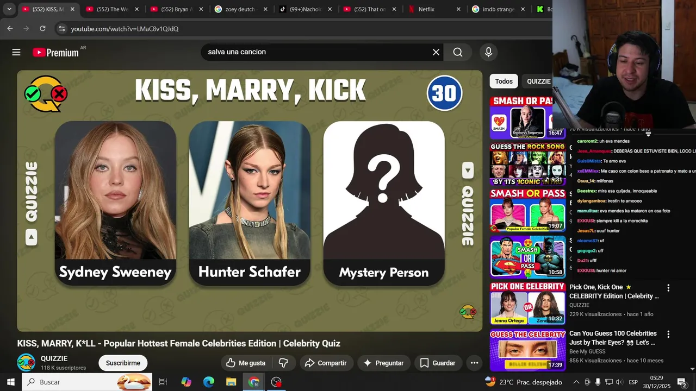This screenshot has height=391, width=696.
Task: Open network settings icon in system tray
Action: point(608,382)
